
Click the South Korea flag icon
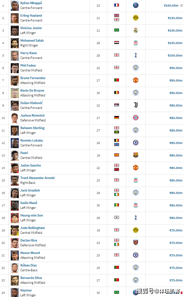[117, 218]
